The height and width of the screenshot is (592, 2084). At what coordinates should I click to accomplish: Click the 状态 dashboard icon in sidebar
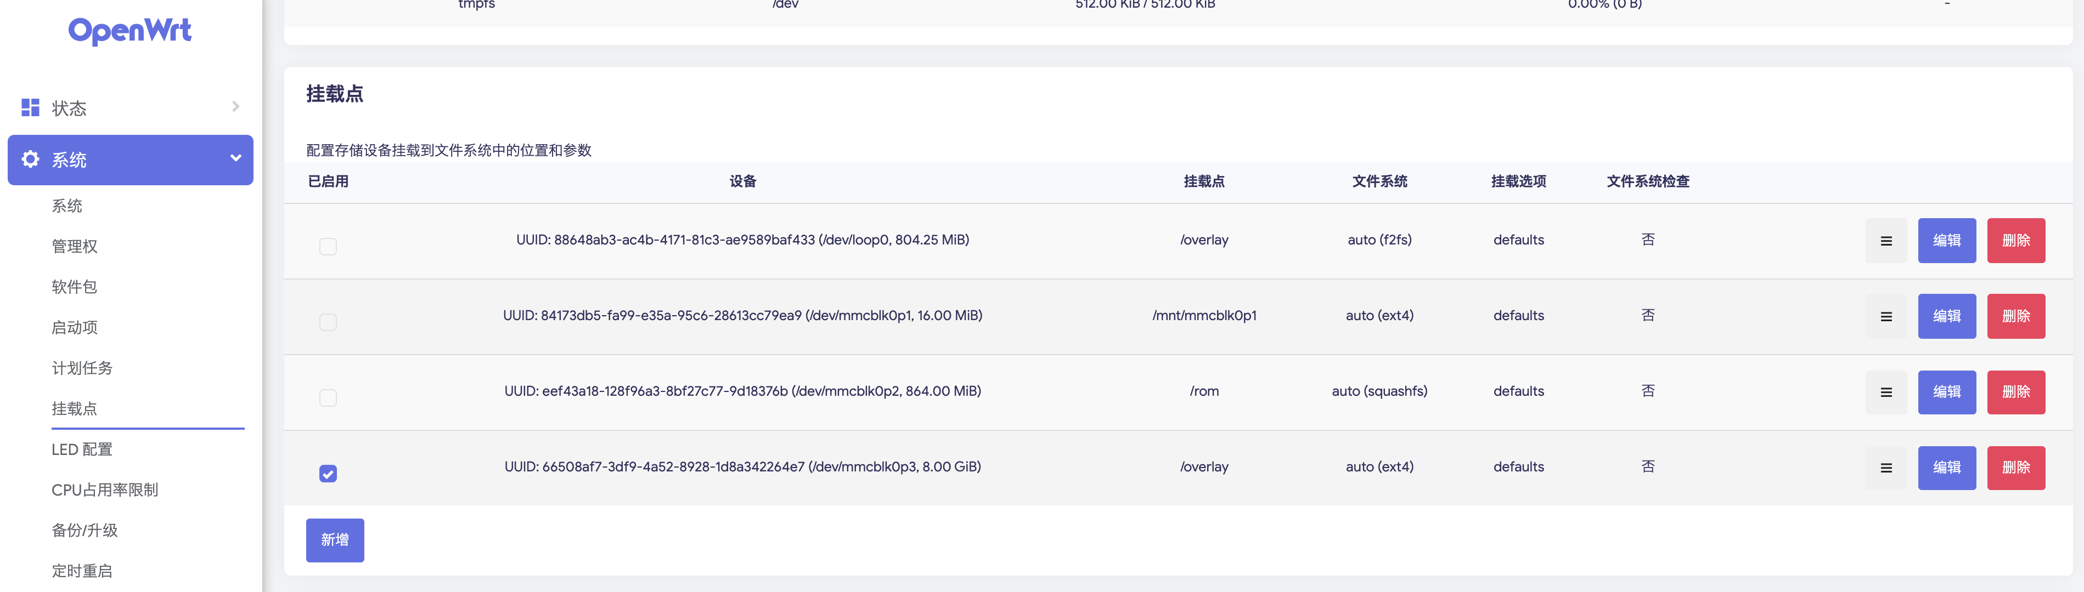30,106
